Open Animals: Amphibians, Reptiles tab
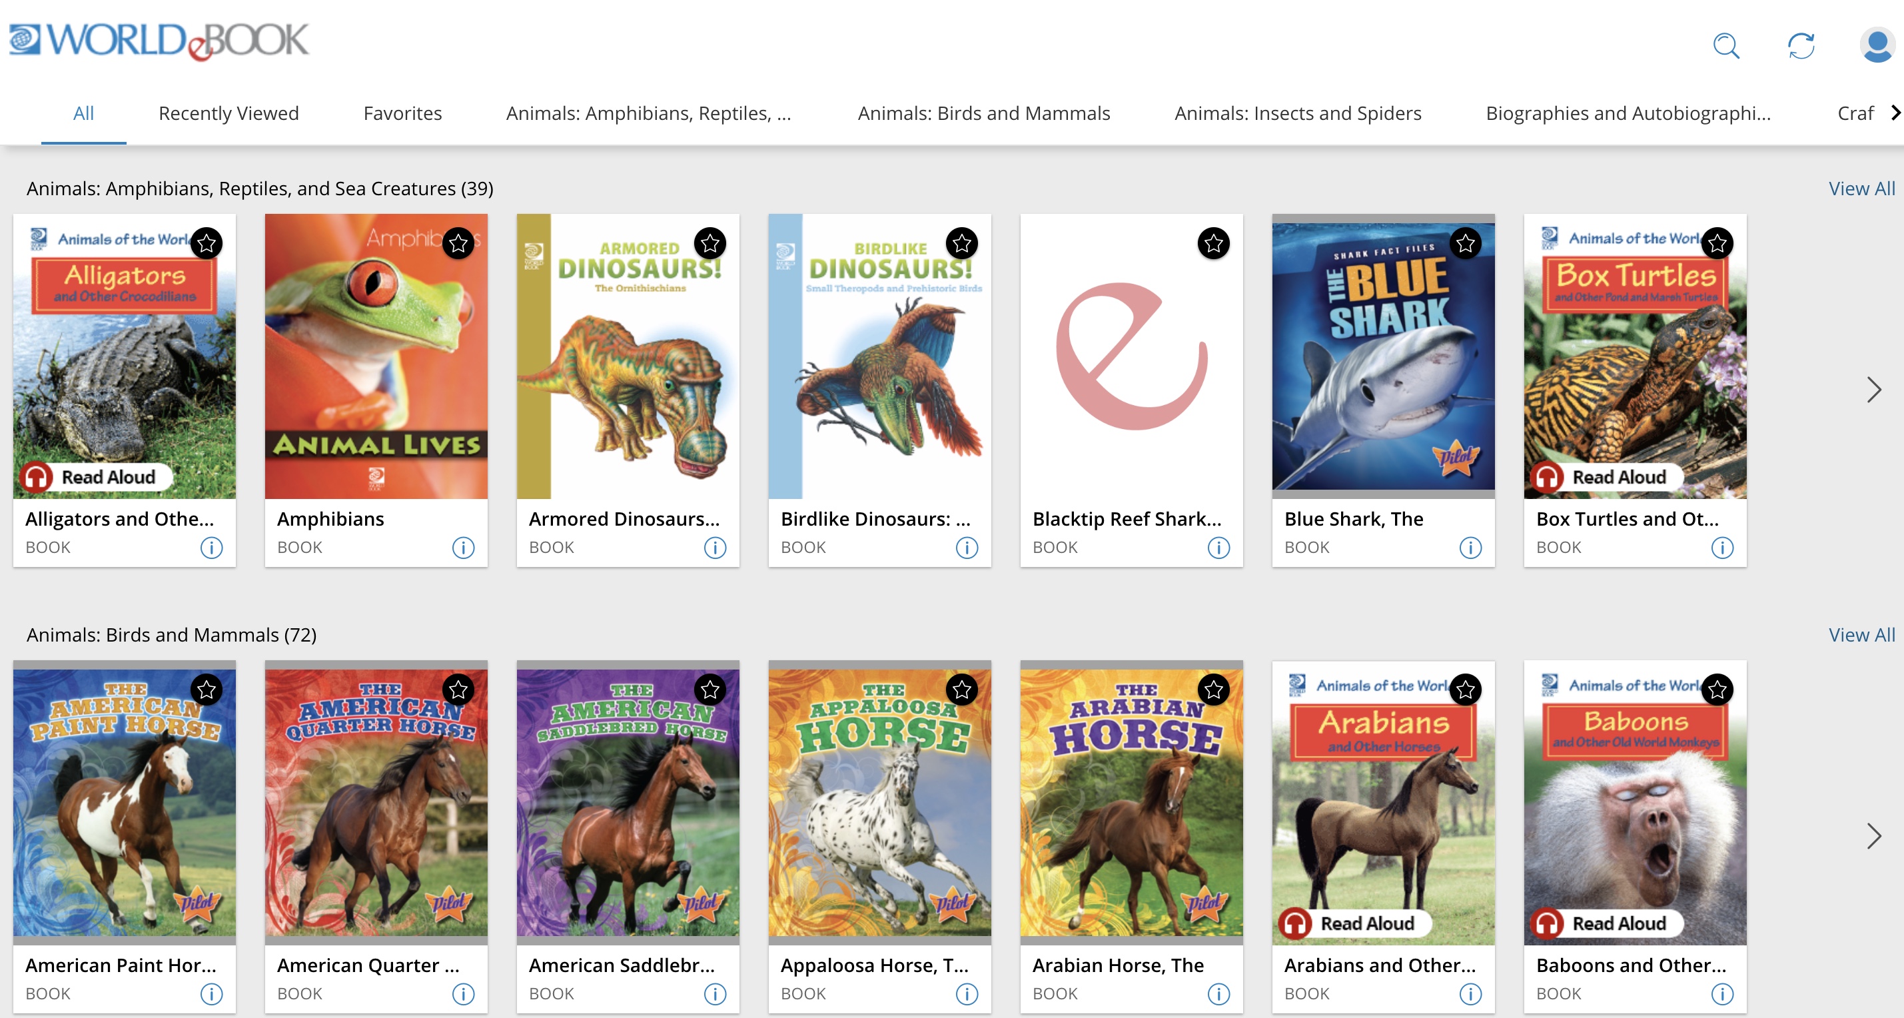Viewport: 1904px width, 1018px height. [x=648, y=113]
